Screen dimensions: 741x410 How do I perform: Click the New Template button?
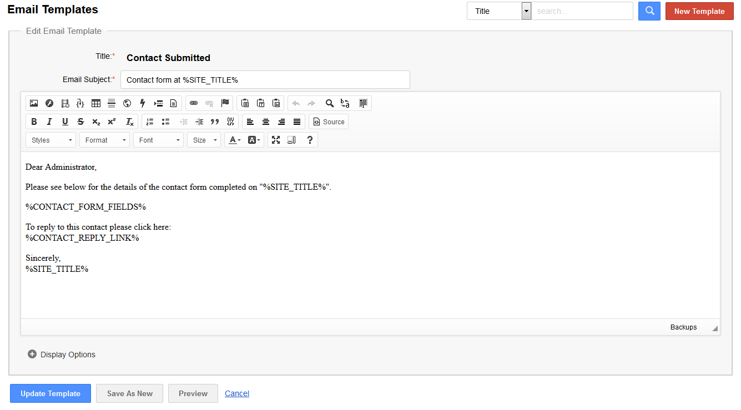(699, 11)
